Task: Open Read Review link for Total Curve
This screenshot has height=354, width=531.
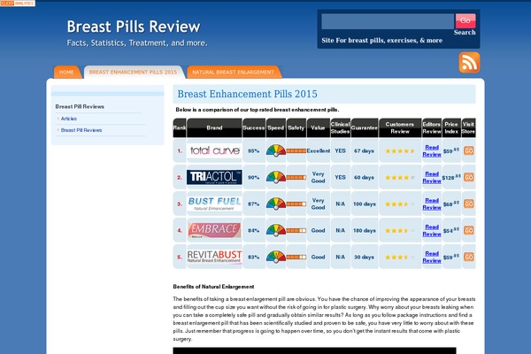Action: pos(432,150)
